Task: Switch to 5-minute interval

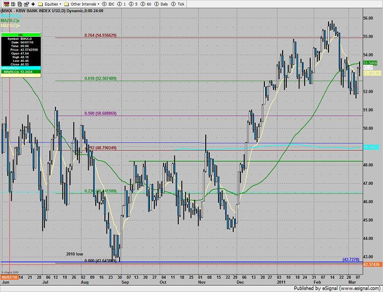Action: (x=133, y=4)
